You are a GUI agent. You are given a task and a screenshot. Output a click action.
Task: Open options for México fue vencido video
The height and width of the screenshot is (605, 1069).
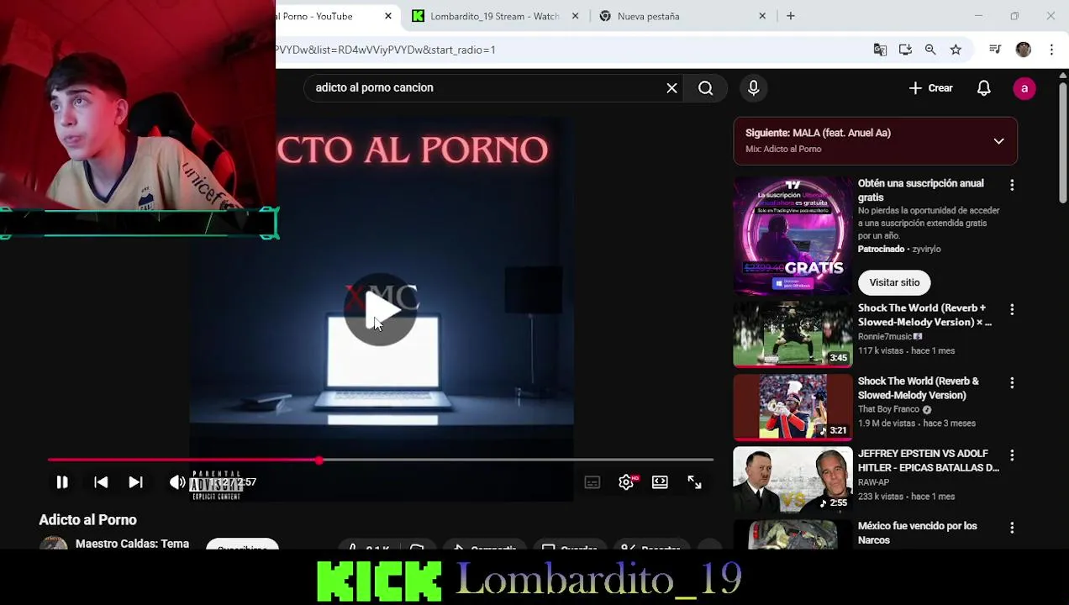[x=1012, y=528]
